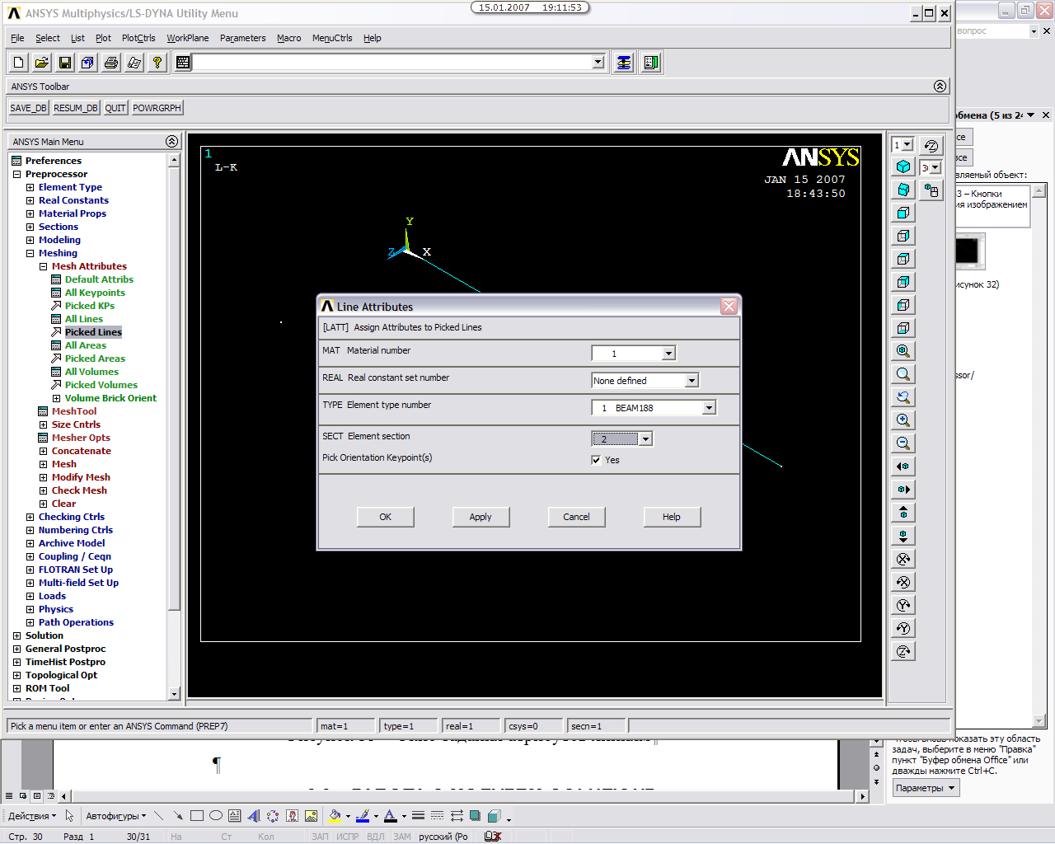Click Cancel in Line Attributes dialog
This screenshot has height=844, width=1055.
[577, 517]
